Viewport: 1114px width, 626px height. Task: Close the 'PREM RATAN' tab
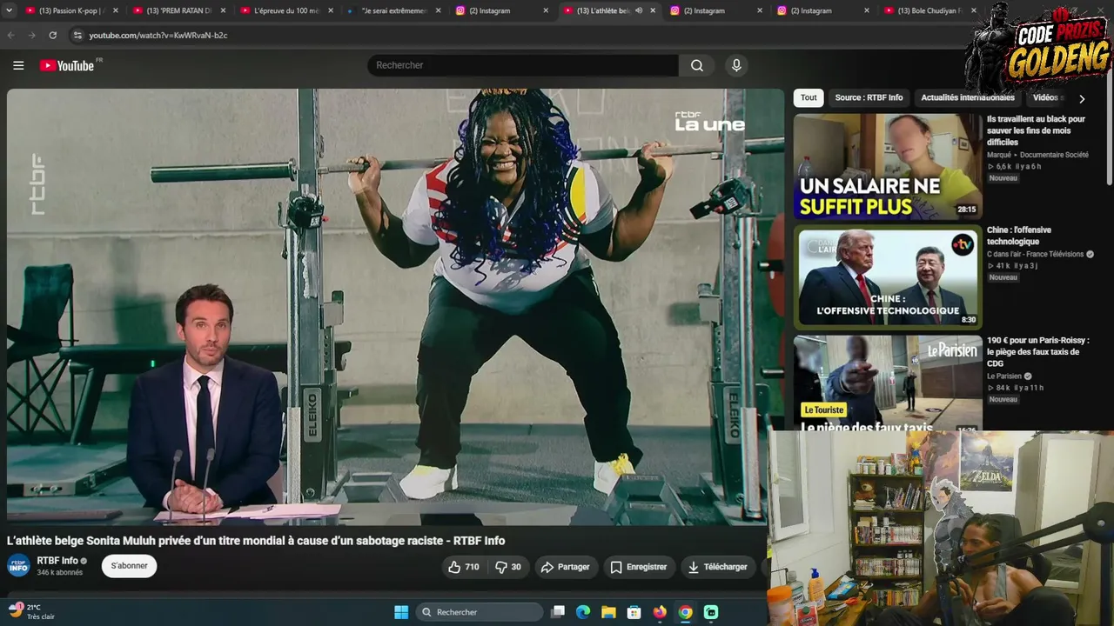[x=223, y=10]
